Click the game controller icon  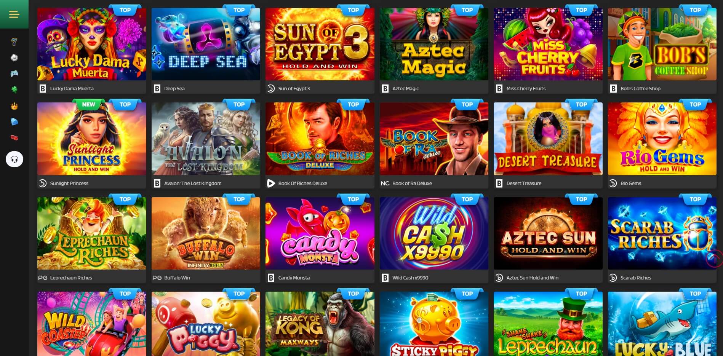tap(14, 73)
